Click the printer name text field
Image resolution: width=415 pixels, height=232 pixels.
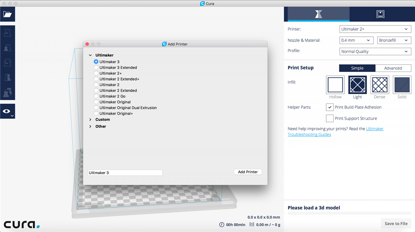tap(125, 173)
